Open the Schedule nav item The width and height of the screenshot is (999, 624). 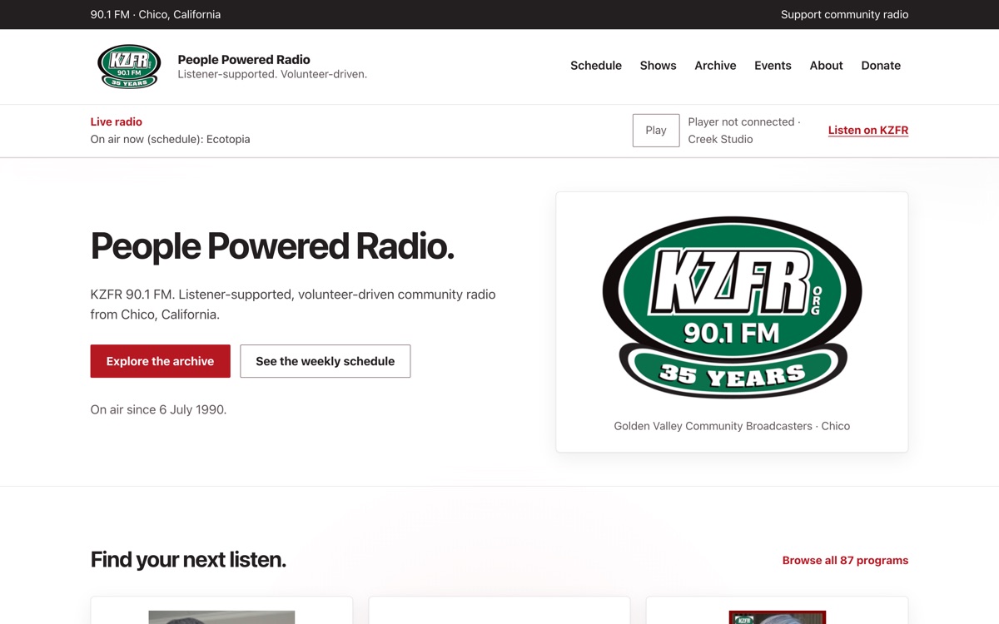pos(596,66)
